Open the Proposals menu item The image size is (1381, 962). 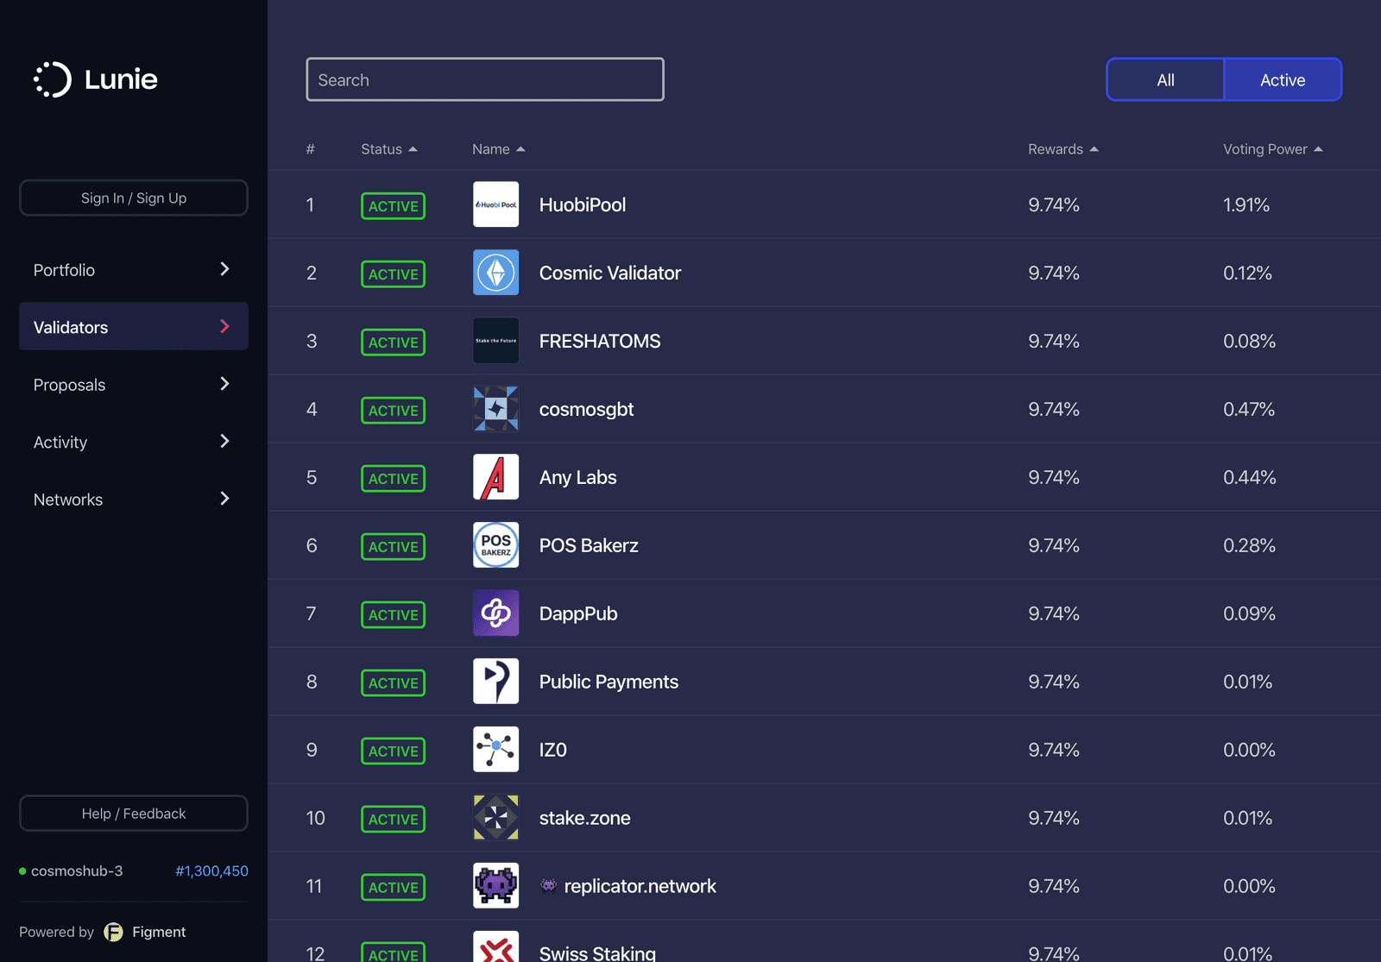tap(134, 384)
